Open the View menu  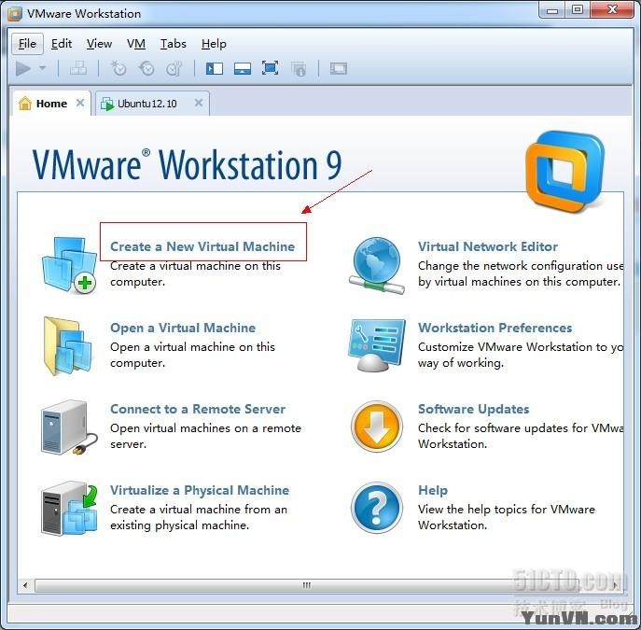(x=99, y=44)
